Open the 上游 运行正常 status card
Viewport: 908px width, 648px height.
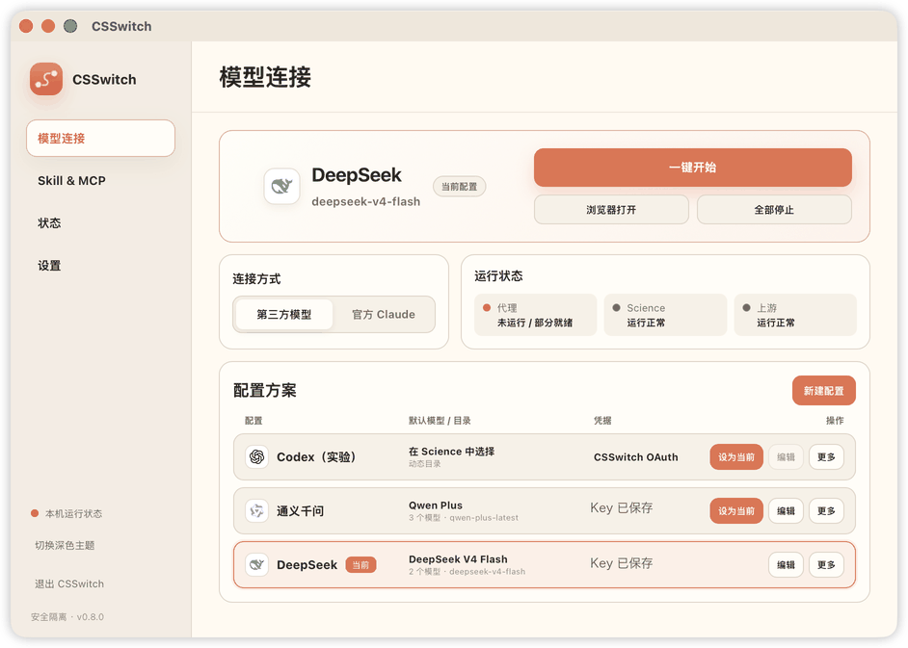coord(795,315)
